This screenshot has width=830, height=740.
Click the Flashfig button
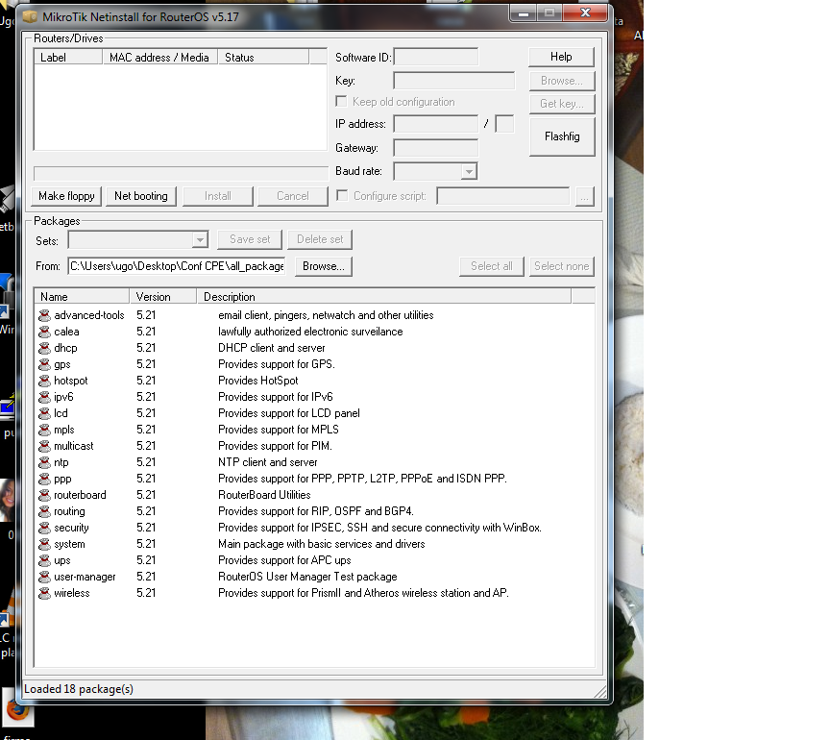[562, 136]
